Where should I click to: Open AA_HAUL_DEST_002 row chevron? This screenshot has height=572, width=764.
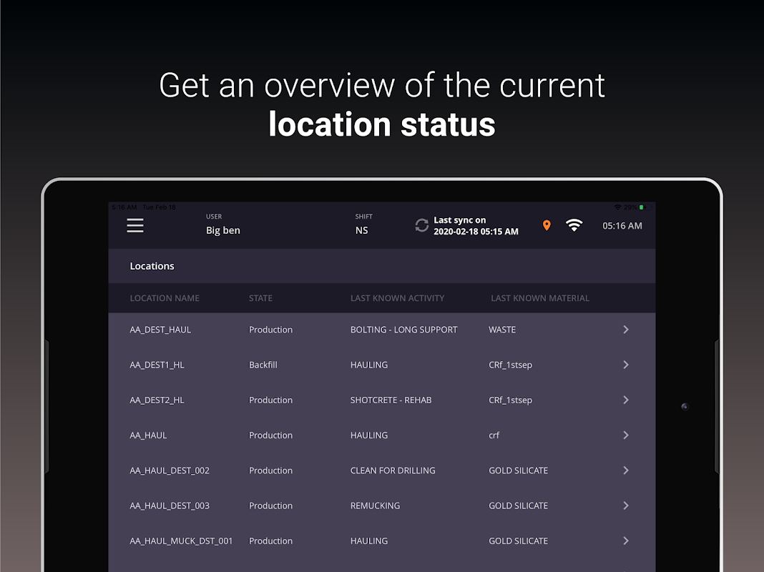pos(626,470)
